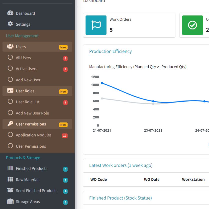Screen dimensions: 209x209
Task: Click the Finished Products barcode icon
Action: 10,168
